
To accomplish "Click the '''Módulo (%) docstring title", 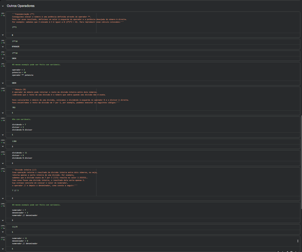I will (19, 89).
